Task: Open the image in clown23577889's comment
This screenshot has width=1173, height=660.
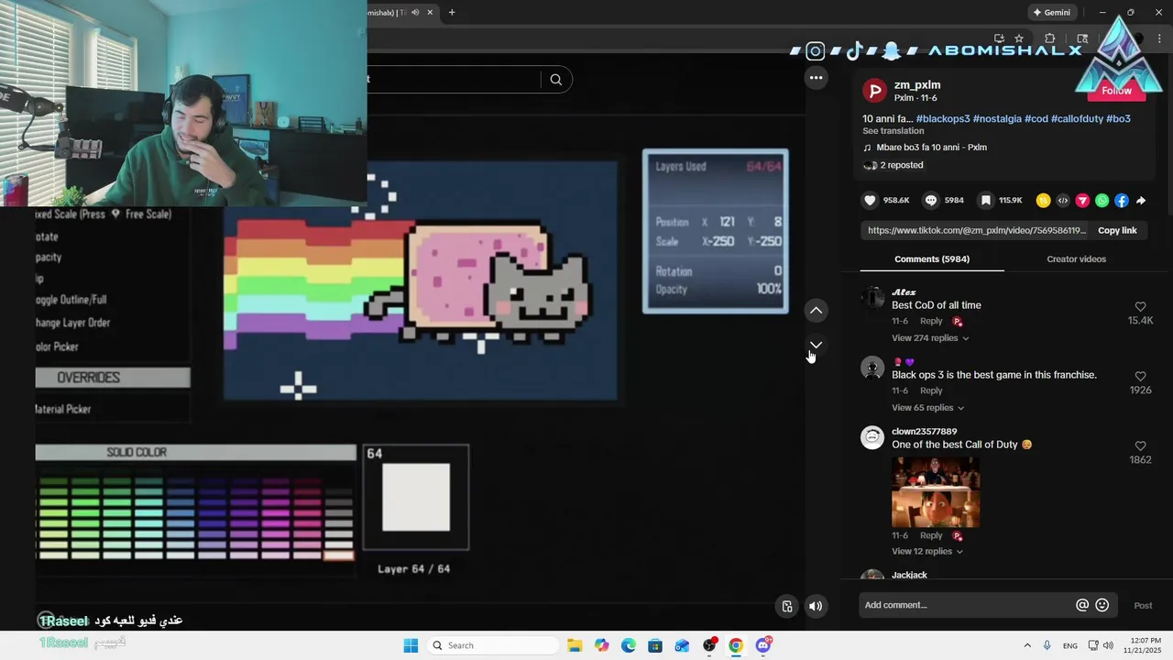Action: click(x=936, y=492)
